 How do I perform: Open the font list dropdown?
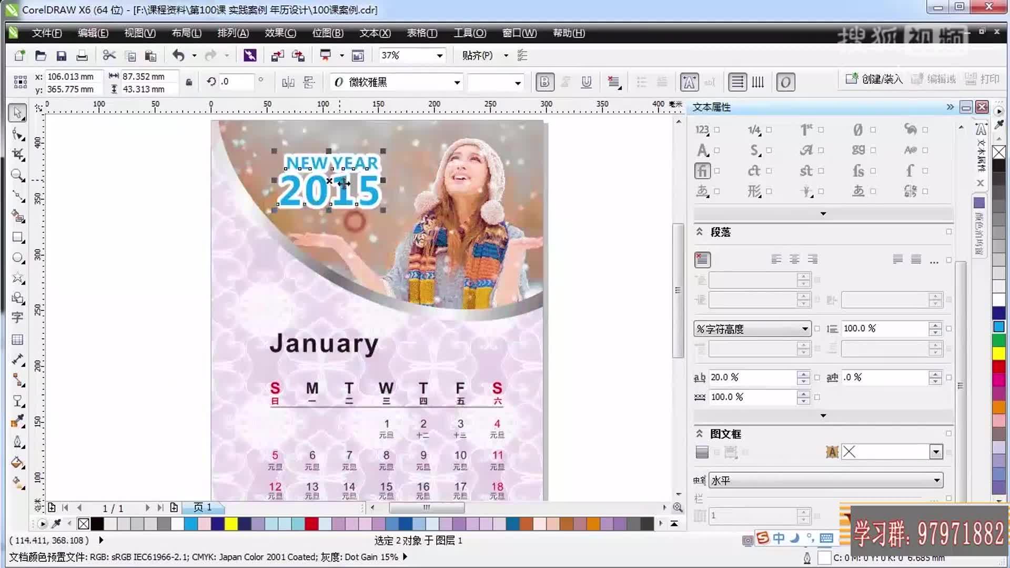(457, 82)
